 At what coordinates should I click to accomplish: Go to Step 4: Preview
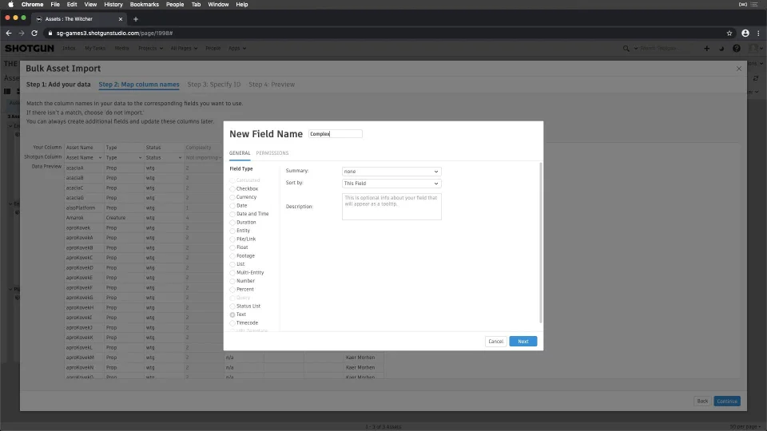coord(272,85)
